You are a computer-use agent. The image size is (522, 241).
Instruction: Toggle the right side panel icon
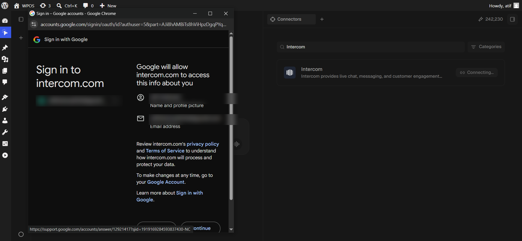[x=512, y=19]
